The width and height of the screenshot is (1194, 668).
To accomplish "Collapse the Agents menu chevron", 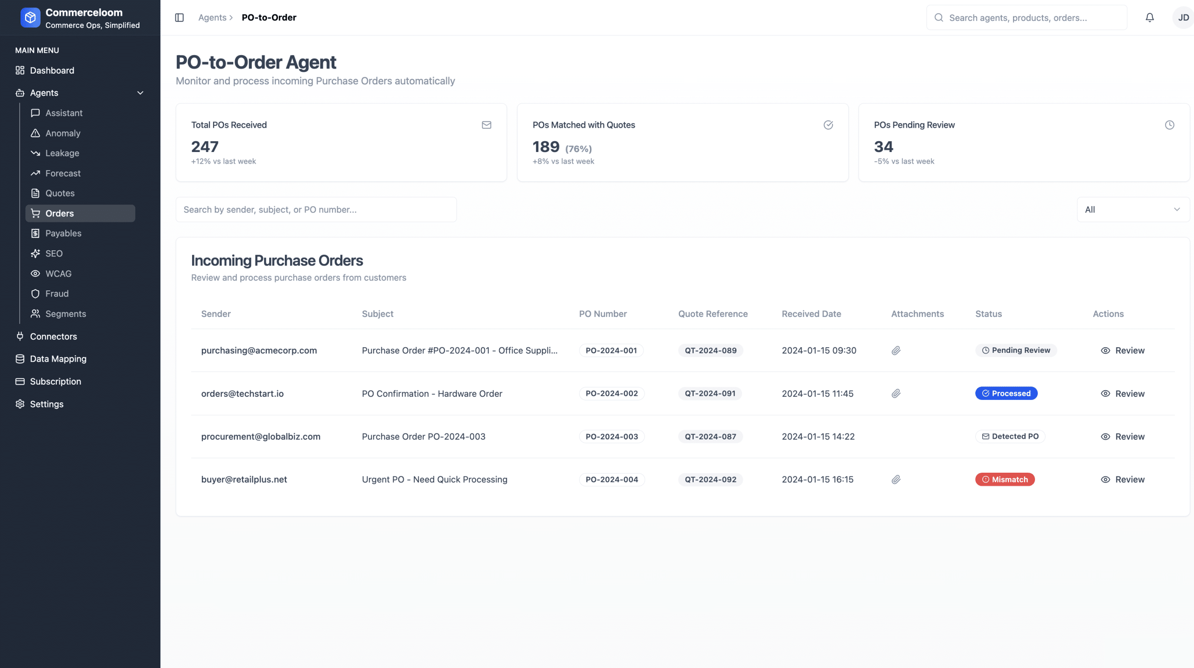I will [140, 93].
